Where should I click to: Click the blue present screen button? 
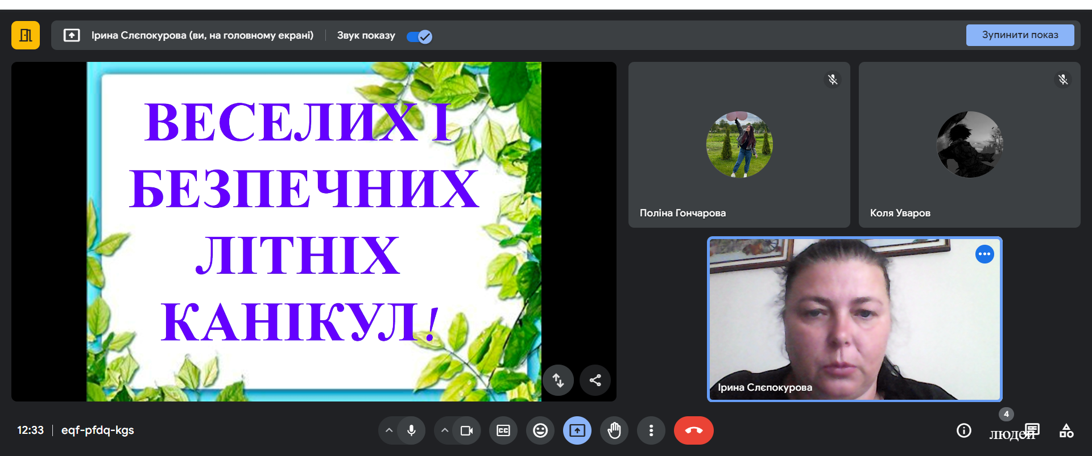pyautogui.click(x=577, y=430)
